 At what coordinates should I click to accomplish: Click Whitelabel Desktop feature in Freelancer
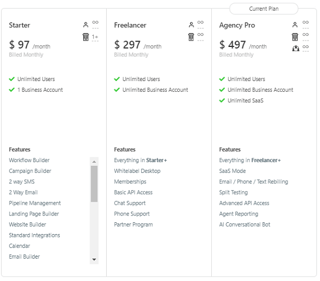(x=137, y=171)
